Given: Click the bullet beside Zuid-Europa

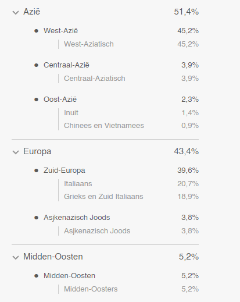Looking at the screenshot, I should (36, 170).
